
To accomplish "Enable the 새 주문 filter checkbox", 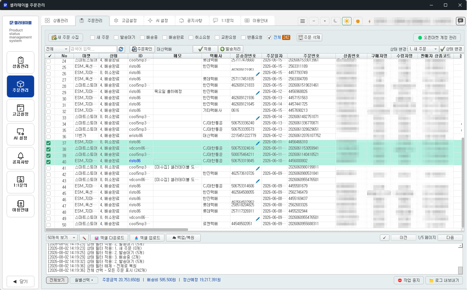I will pos(92,37).
